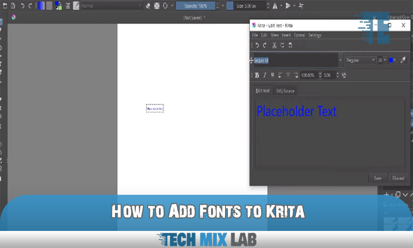Click the letter spacing 0.00 field
The width and height of the screenshot is (413, 248).
(329, 75)
